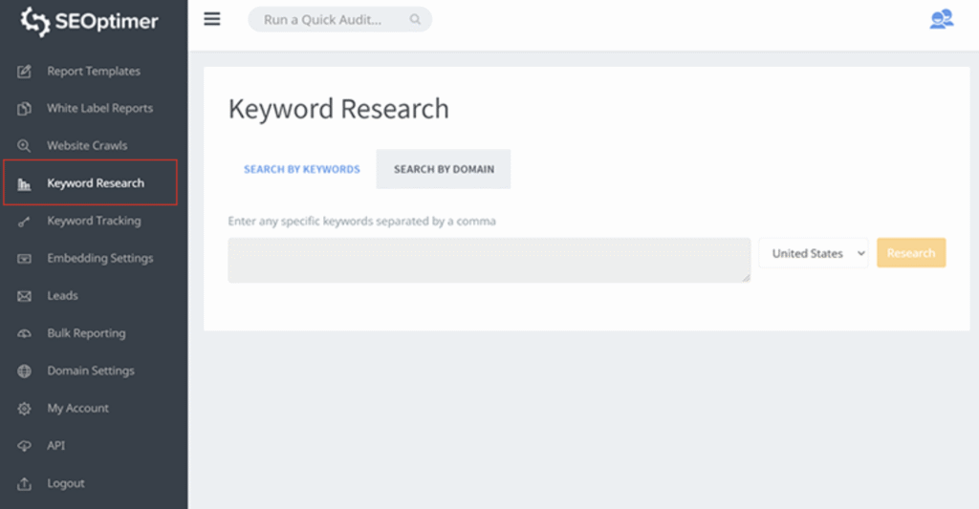Expand the United States country dropdown
Viewport: 979px width, 509px height.
814,253
